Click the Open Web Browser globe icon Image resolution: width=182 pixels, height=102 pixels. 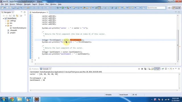click(x=112, y=8)
